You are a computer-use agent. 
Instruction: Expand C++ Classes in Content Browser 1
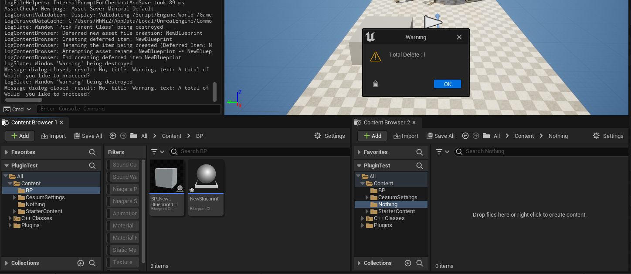pos(10,218)
